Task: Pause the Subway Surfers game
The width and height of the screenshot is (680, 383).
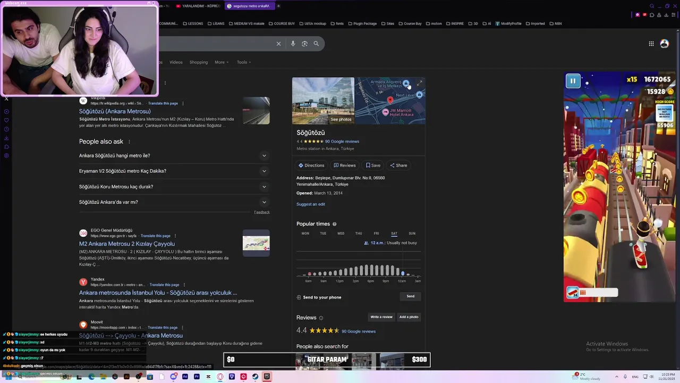Action: pos(573,81)
